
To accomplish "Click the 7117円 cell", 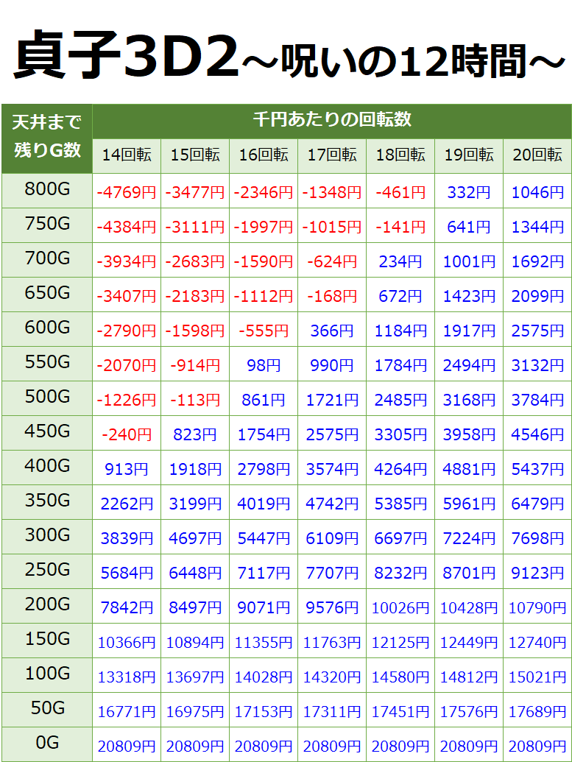I will [264, 573].
